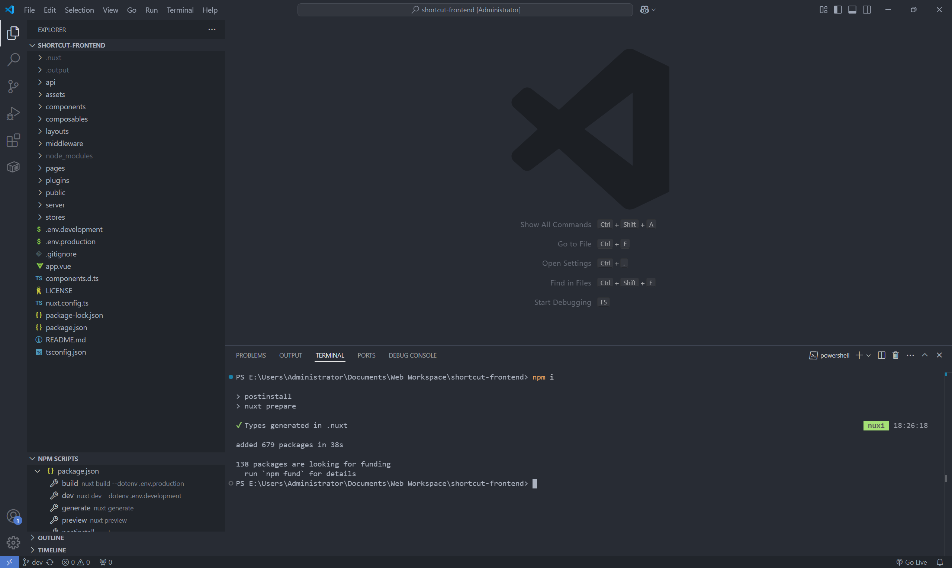Open the Search view icon
This screenshot has height=568, width=952.
pyautogui.click(x=13, y=60)
